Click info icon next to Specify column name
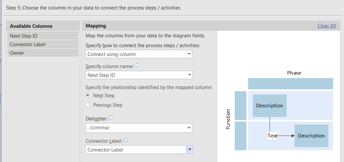 (137, 66)
